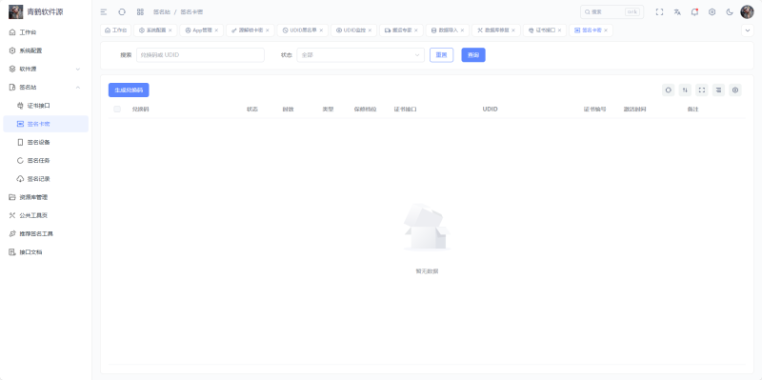
Task: Open header settings gear icon
Action: tap(712, 12)
